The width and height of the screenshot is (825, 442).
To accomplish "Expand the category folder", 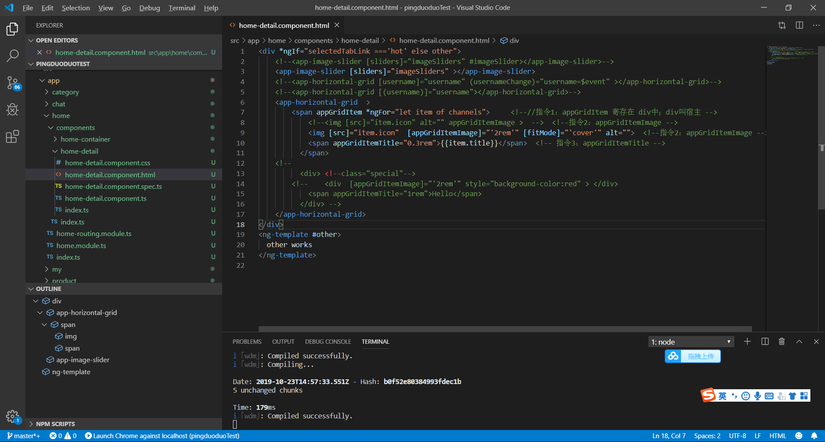I will point(124,92).
